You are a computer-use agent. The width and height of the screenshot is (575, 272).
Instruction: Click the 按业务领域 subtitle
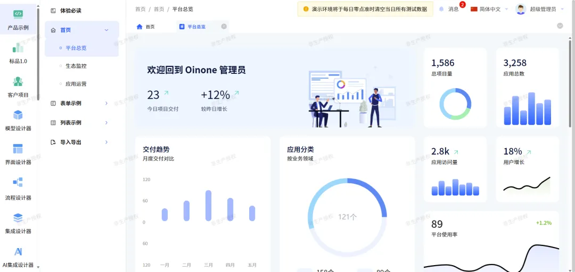point(300,159)
